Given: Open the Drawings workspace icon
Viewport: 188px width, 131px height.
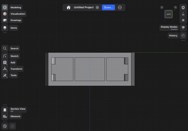Looking at the screenshot, I should tap(5, 20).
